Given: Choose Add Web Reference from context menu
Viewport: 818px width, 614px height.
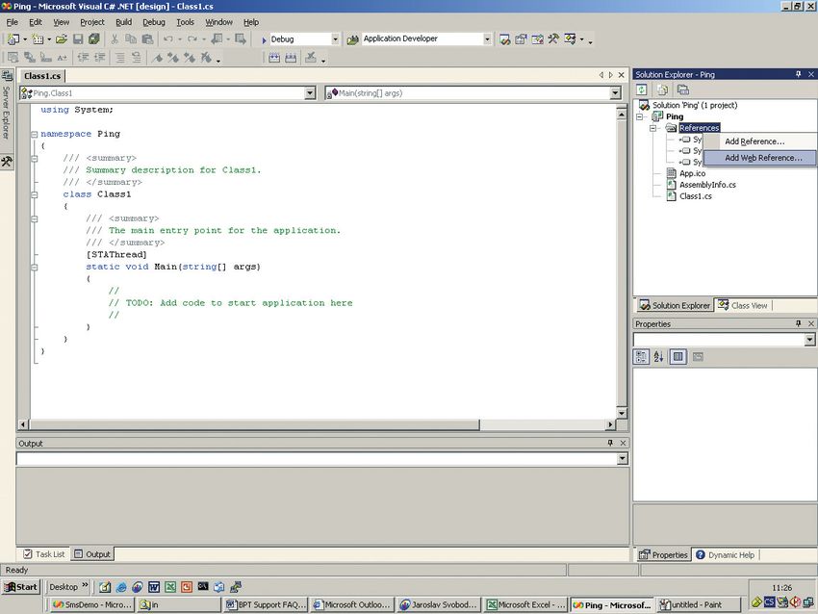Looking at the screenshot, I should point(759,158).
